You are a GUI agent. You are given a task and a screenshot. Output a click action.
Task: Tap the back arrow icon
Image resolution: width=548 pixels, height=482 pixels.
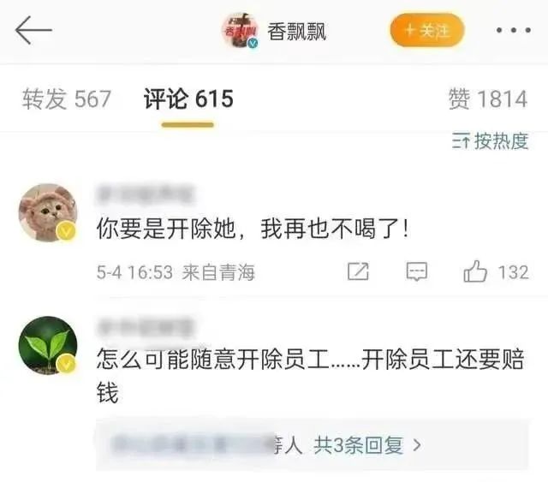coord(33,30)
